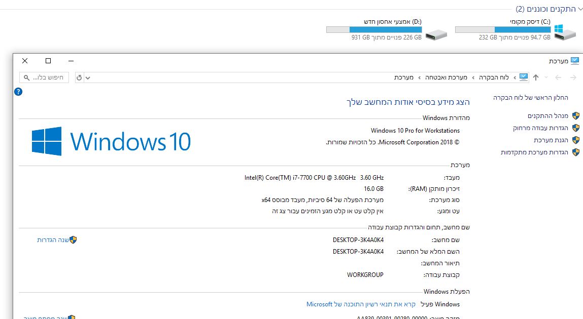
Task: Expand the chevron after "מערכת ואבטחה" breadcrumb
Action: click(420, 77)
